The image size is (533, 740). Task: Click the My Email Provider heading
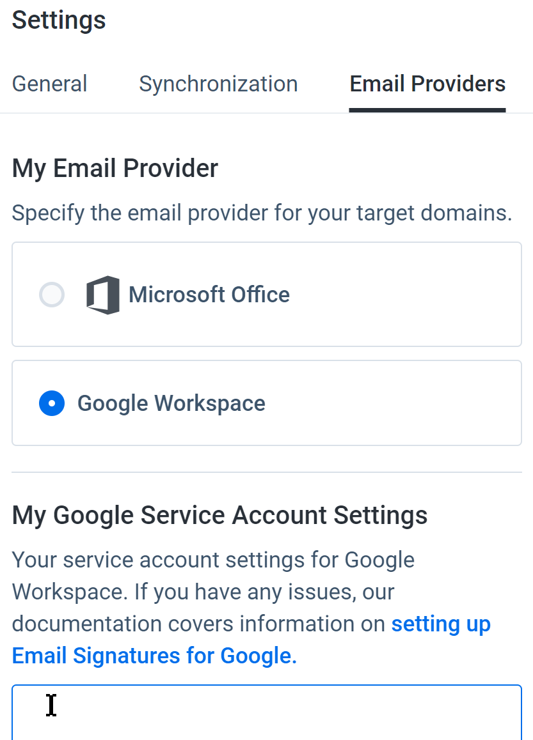pos(115,169)
